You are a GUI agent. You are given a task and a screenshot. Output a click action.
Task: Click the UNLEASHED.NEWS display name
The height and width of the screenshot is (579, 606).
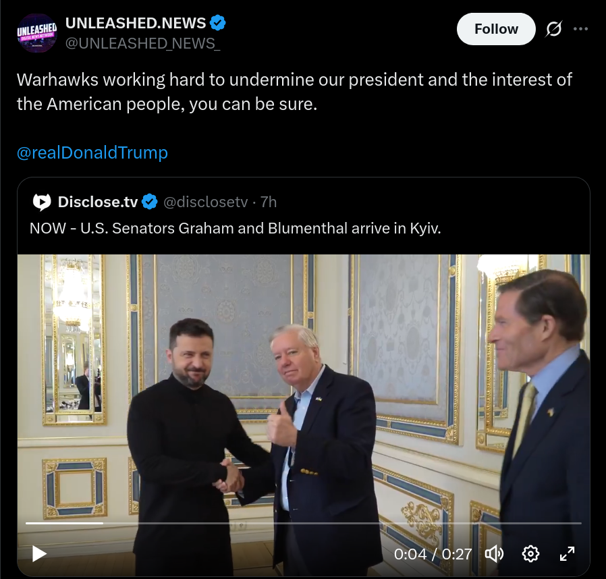136,23
